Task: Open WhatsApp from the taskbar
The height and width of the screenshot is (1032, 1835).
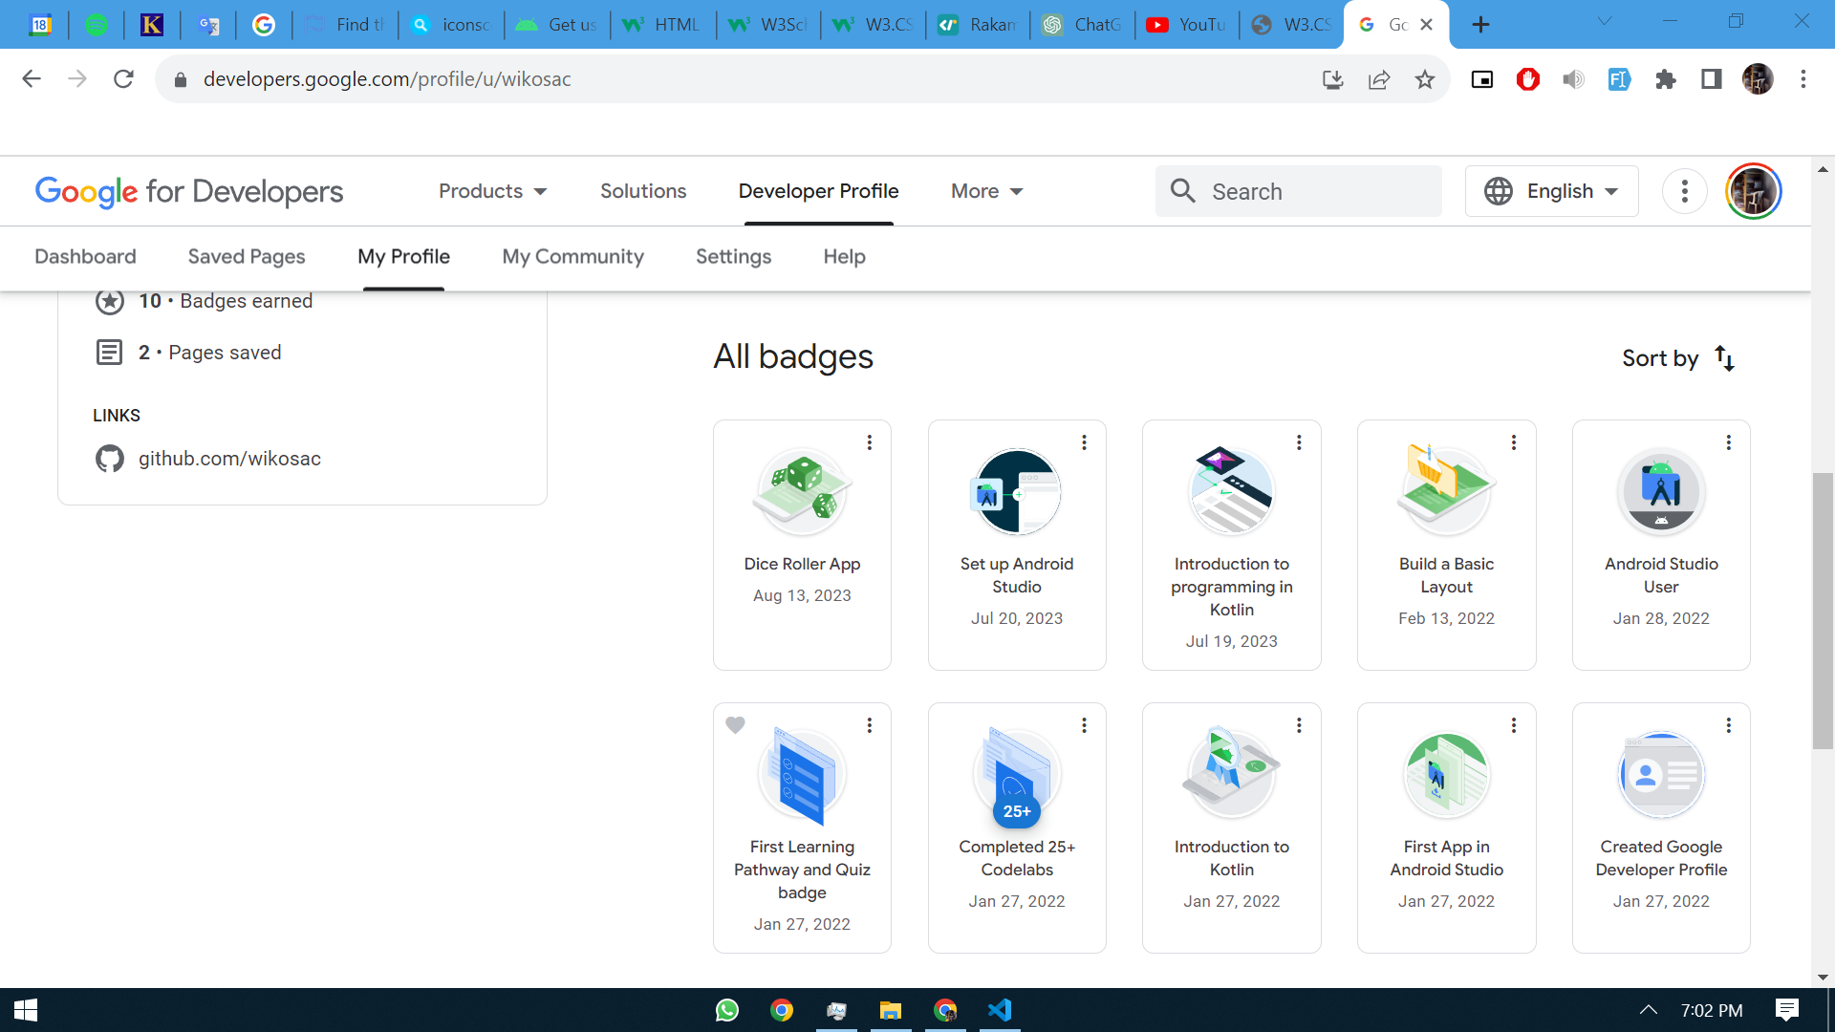Action: point(727,1010)
